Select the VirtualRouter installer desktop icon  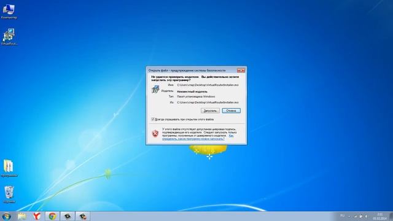(9, 37)
